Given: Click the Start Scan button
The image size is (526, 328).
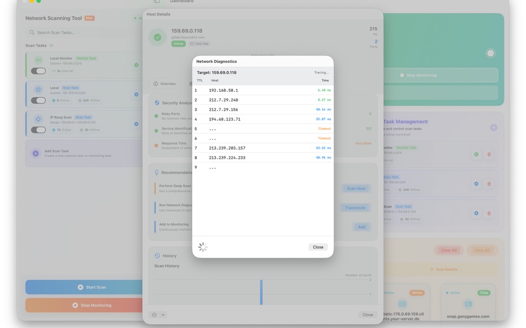Looking at the screenshot, I should [x=84, y=287].
